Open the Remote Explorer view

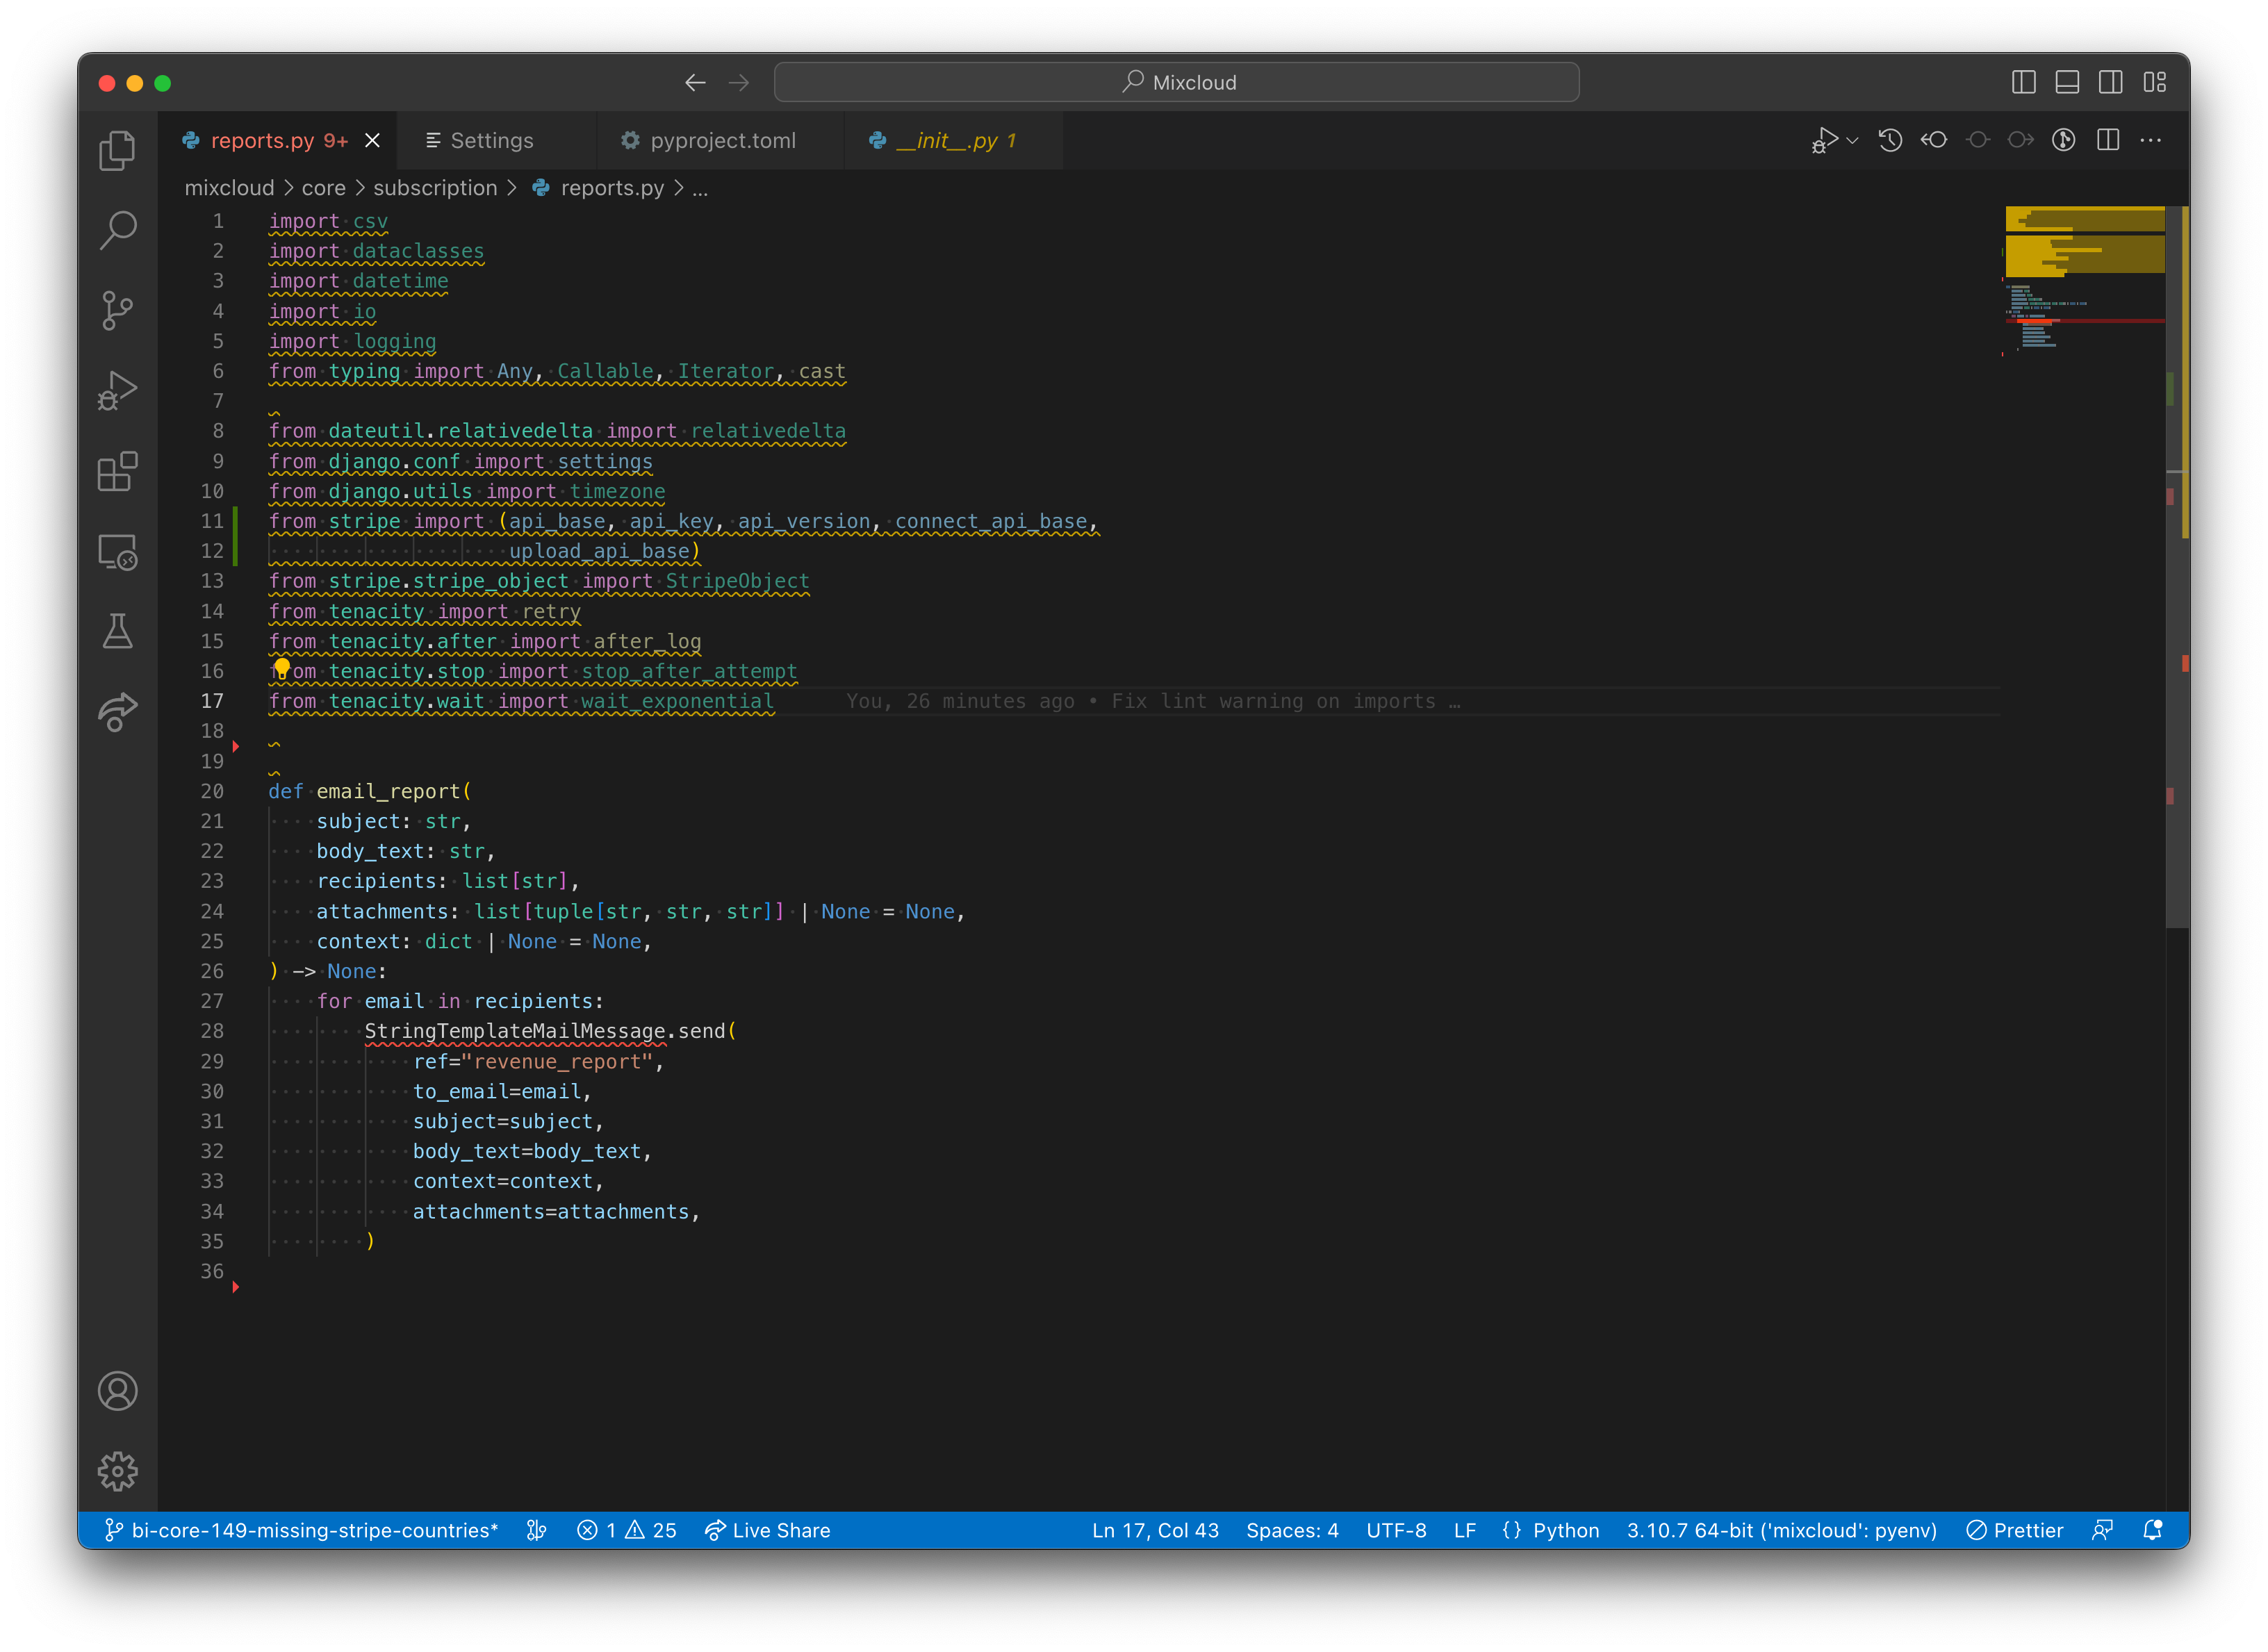click(x=117, y=552)
